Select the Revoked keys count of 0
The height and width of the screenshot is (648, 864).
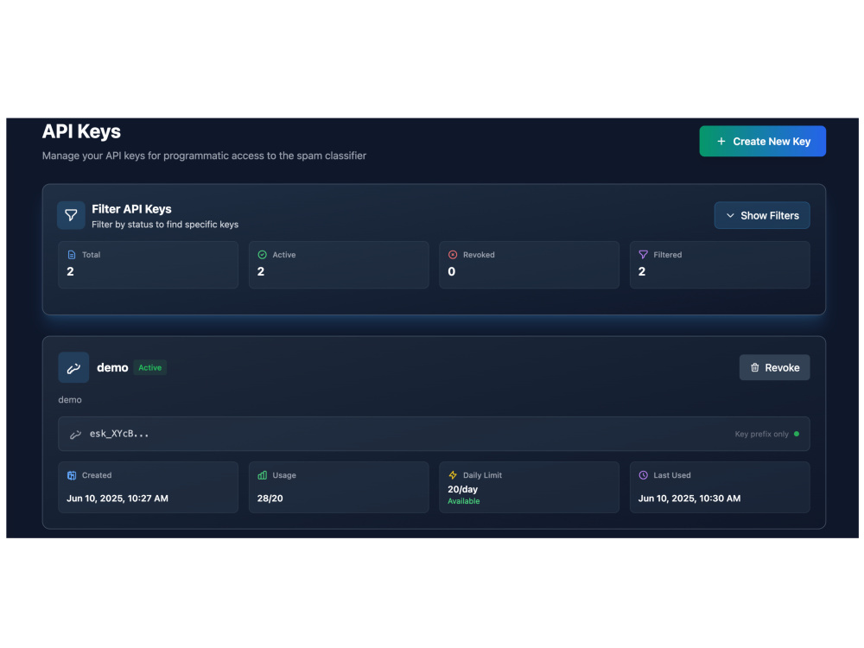click(451, 271)
